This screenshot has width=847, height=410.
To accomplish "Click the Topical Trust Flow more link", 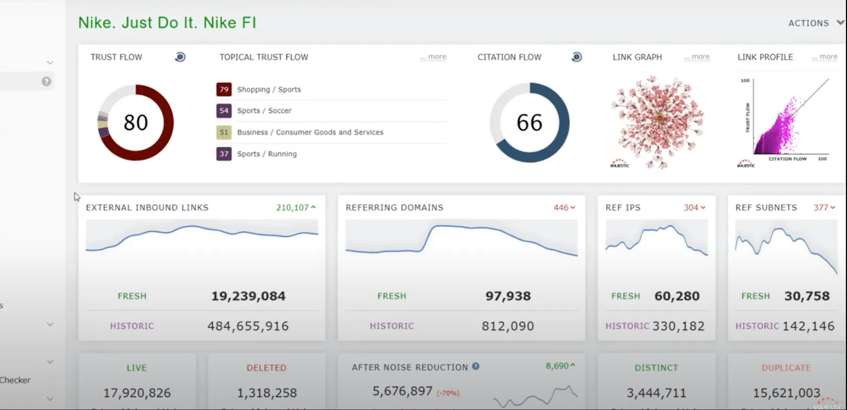I will click(433, 57).
